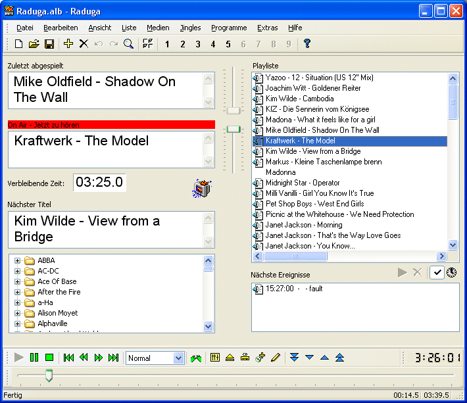Start playback with grey play button
Image resolution: width=467 pixels, height=403 pixels.
tap(19, 358)
